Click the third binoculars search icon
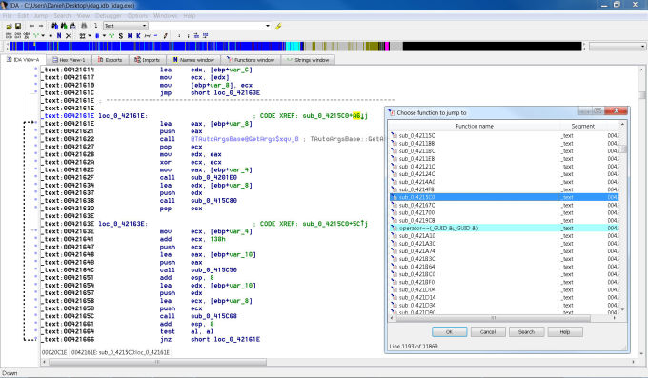Screen dimensions: 648x378 tap(72, 26)
